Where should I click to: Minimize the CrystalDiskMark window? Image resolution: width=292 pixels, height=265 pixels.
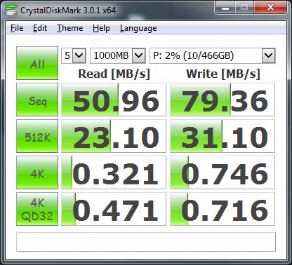225,8
